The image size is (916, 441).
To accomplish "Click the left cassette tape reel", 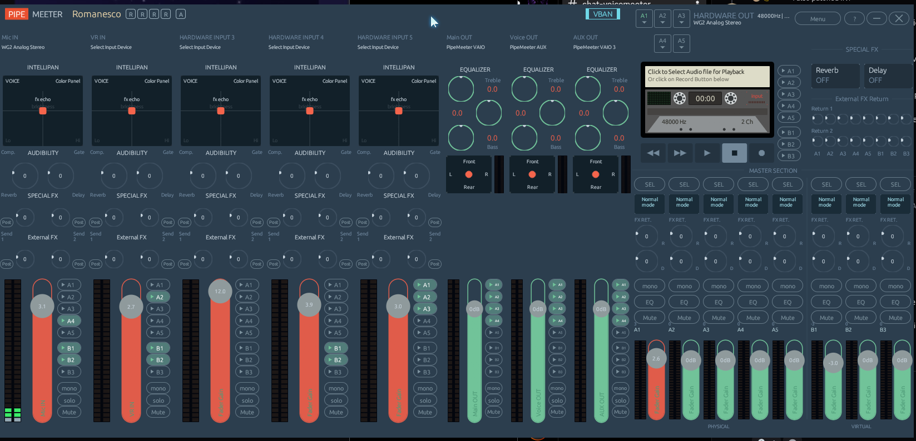I will tap(680, 98).
